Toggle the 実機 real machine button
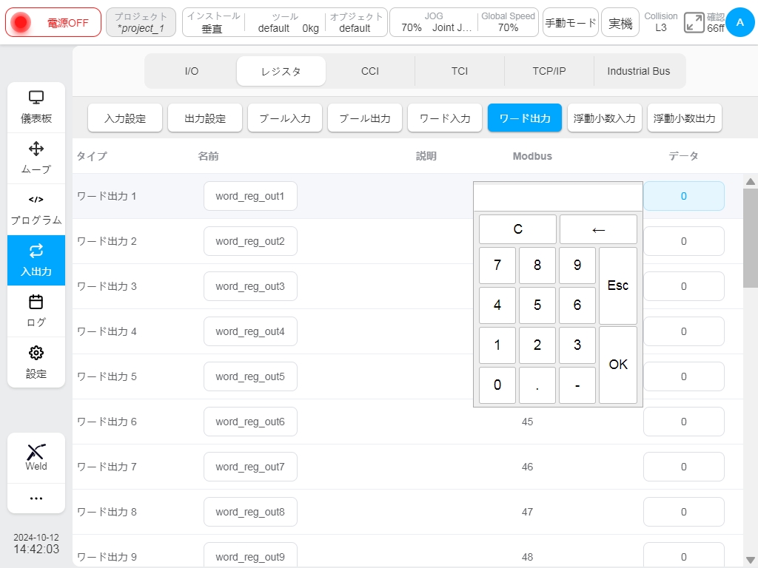This screenshot has height=568, width=758. point(620,22)
